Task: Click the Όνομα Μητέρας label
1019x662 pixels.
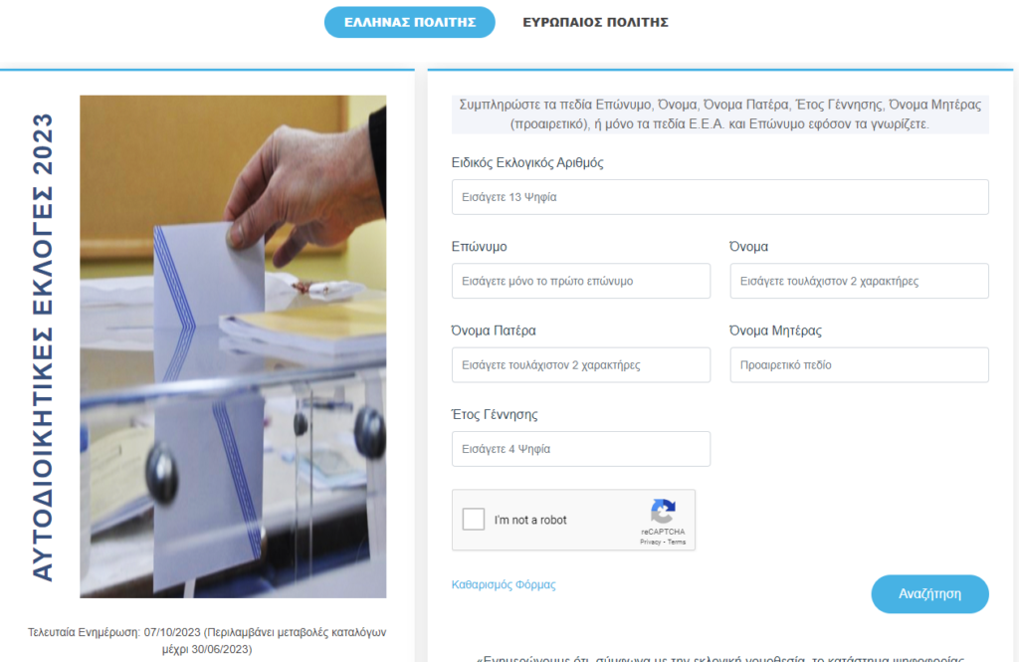Action: pos(775,331)
